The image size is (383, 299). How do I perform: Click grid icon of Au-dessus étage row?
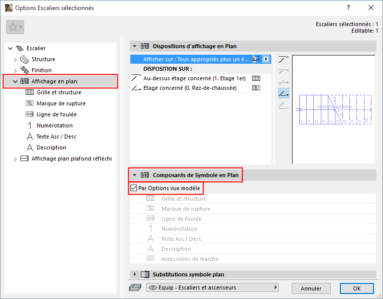pyautogui.click(x=256, y=78)
